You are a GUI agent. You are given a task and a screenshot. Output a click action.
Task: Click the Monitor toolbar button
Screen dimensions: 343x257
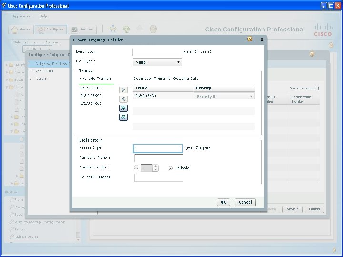(x=82, y=30)
